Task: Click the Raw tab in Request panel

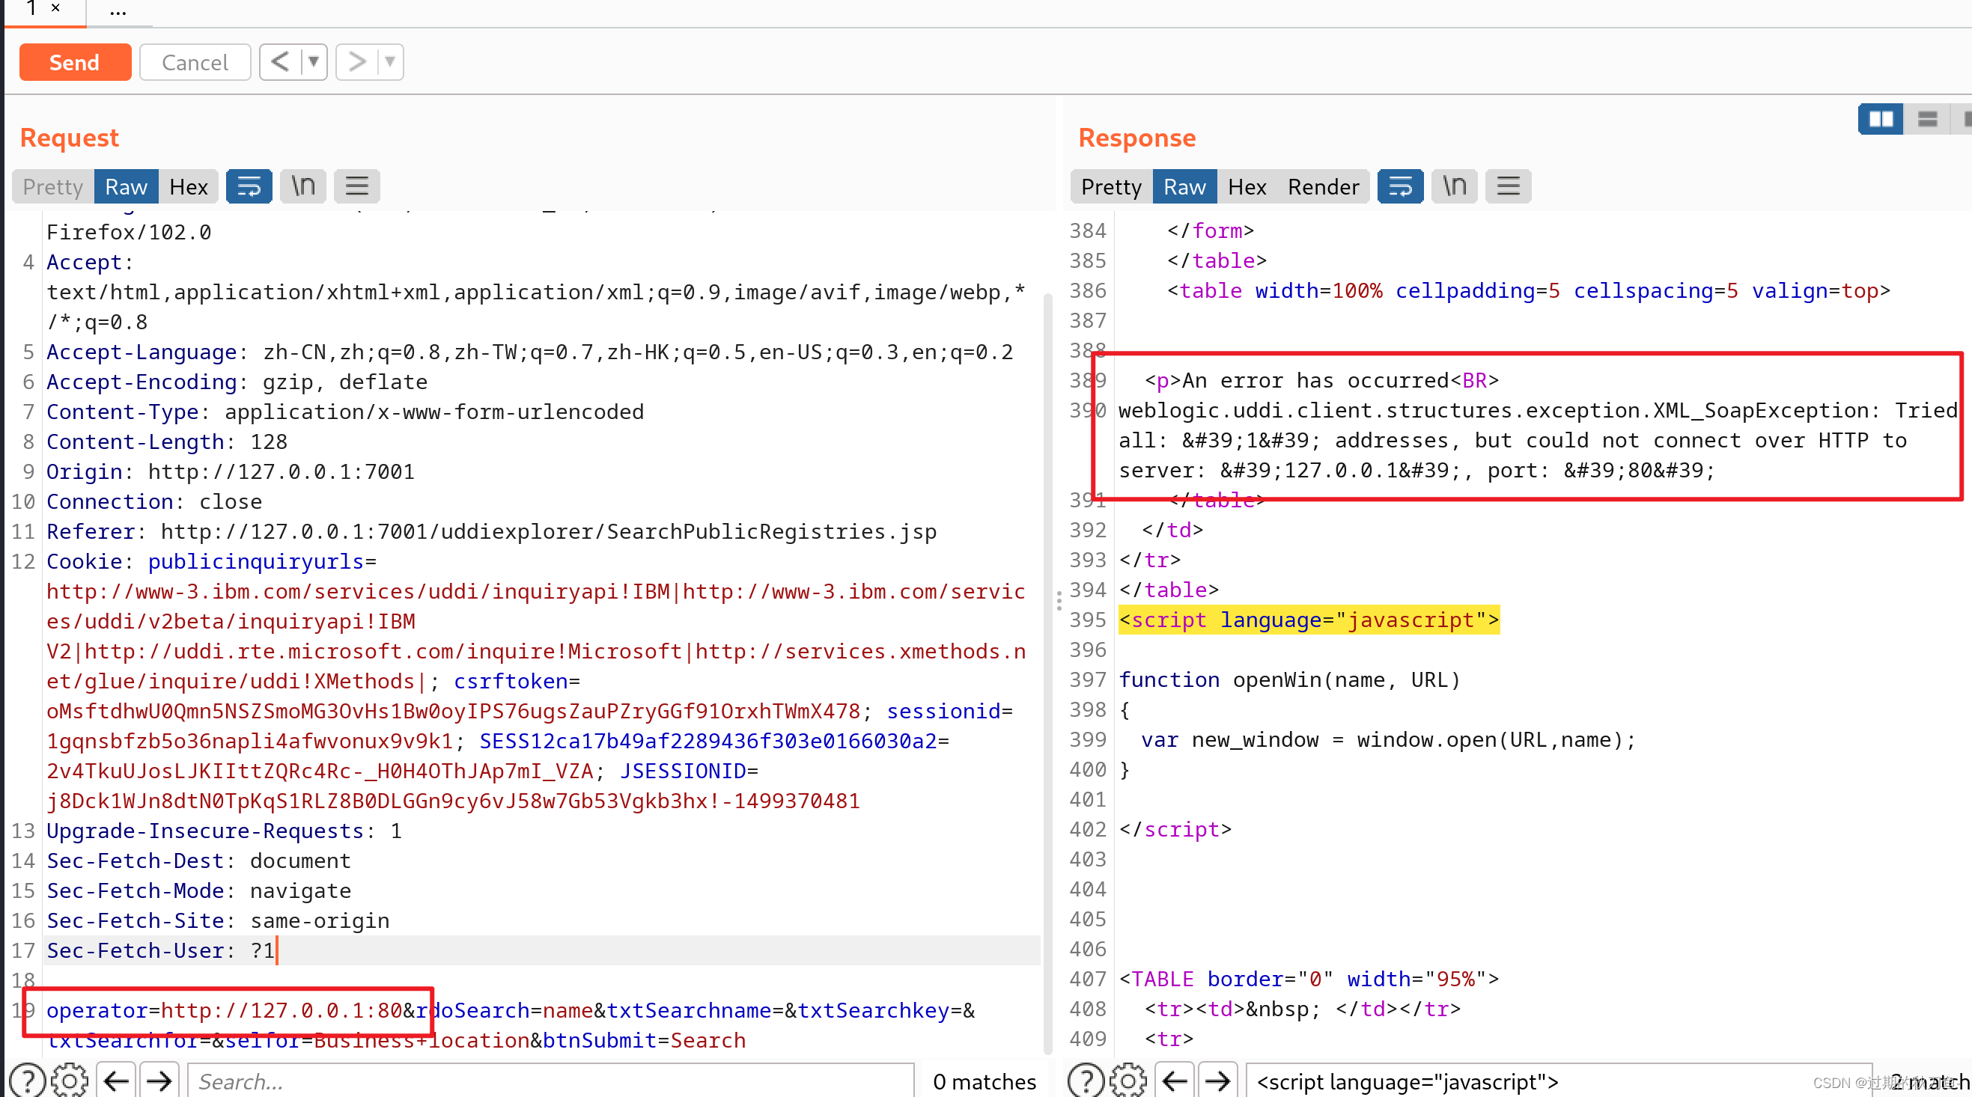Action: [127, 186]
